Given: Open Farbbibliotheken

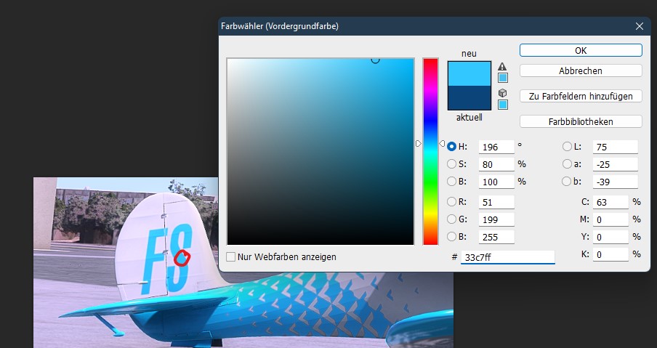Looking at the screenshot, I should point(581,121).
